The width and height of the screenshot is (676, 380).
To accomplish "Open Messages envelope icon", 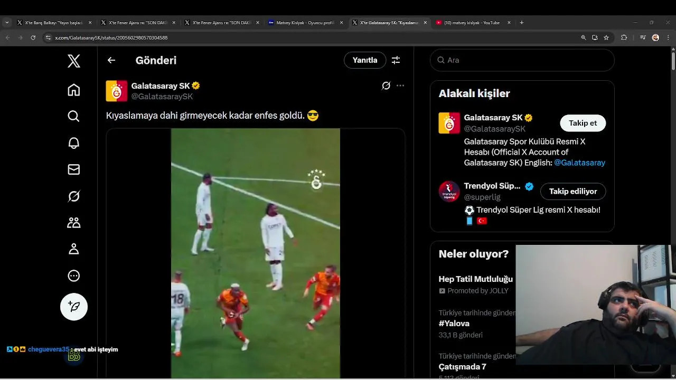I will coord(74,169).
